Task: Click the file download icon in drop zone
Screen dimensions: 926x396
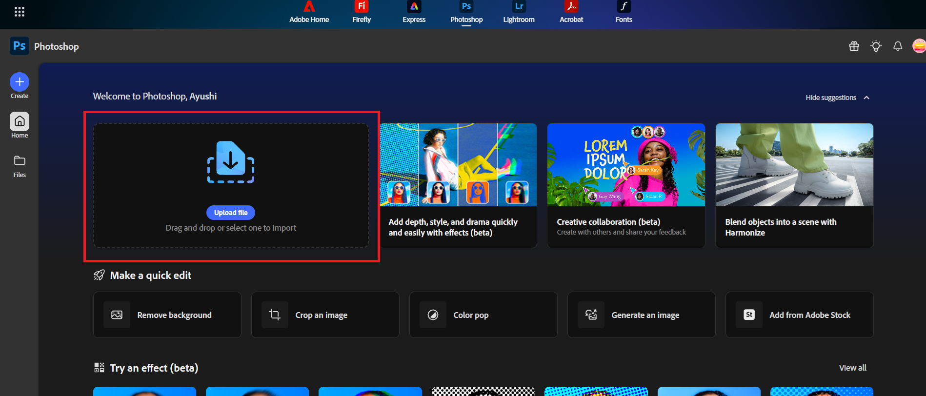Action: 231,162
